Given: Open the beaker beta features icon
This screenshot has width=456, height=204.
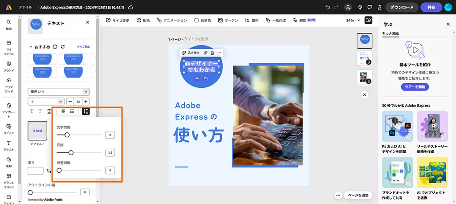Looking at the screenshot, I should [379, 7].
